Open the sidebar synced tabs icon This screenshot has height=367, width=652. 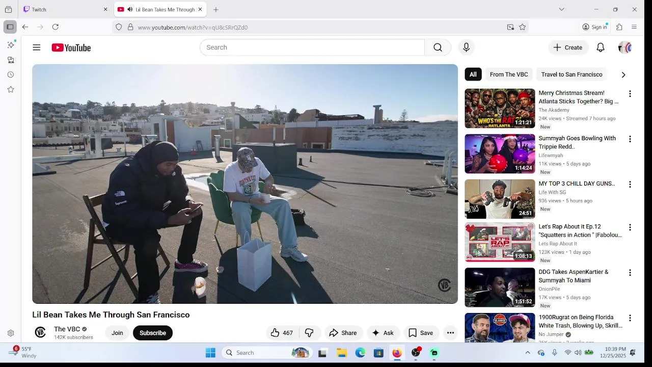pyautogui.click(x=10, y=60)
